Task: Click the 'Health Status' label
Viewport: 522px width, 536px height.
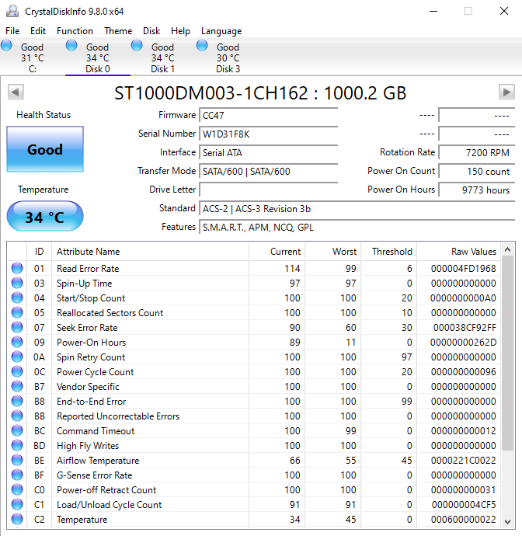Action: tap(43, 115)
